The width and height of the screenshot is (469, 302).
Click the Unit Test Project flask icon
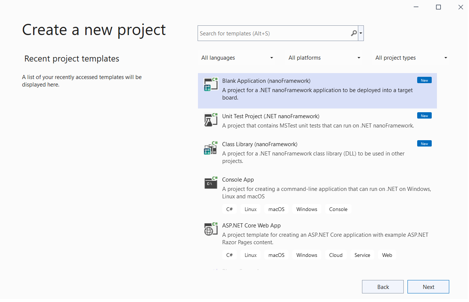click(x=211, y=120)
